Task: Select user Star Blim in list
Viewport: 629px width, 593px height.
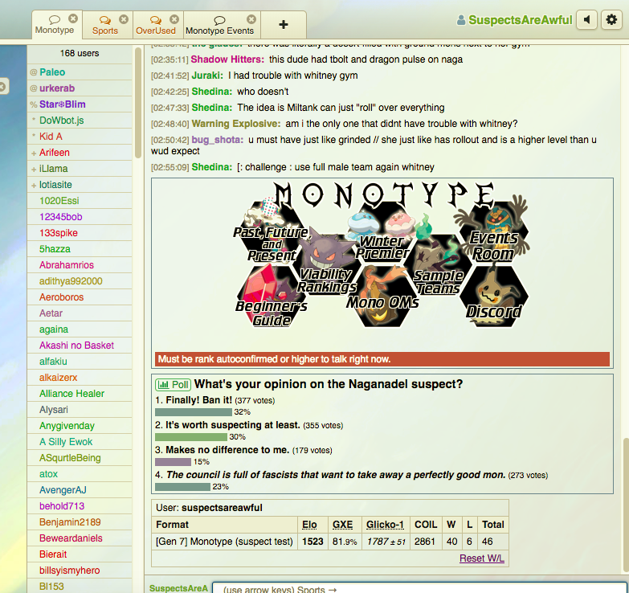Action: [x=80, y=104]
